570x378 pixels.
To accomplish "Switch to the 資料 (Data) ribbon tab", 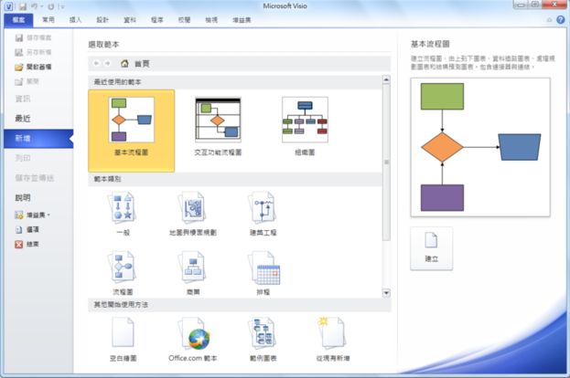I will (130, 20).
